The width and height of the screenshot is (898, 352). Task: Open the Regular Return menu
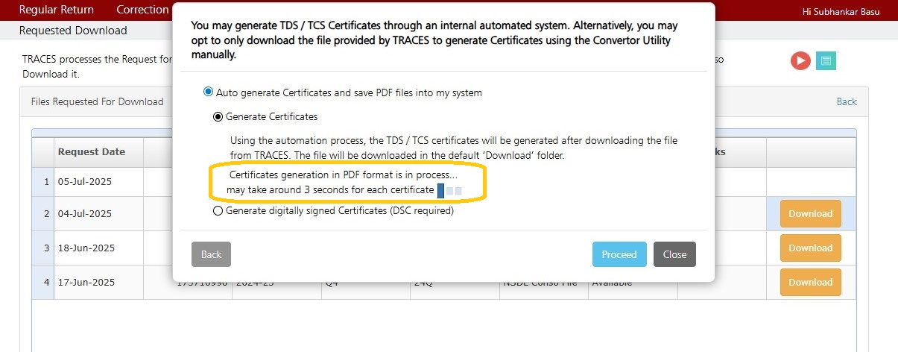pos(57,10)
